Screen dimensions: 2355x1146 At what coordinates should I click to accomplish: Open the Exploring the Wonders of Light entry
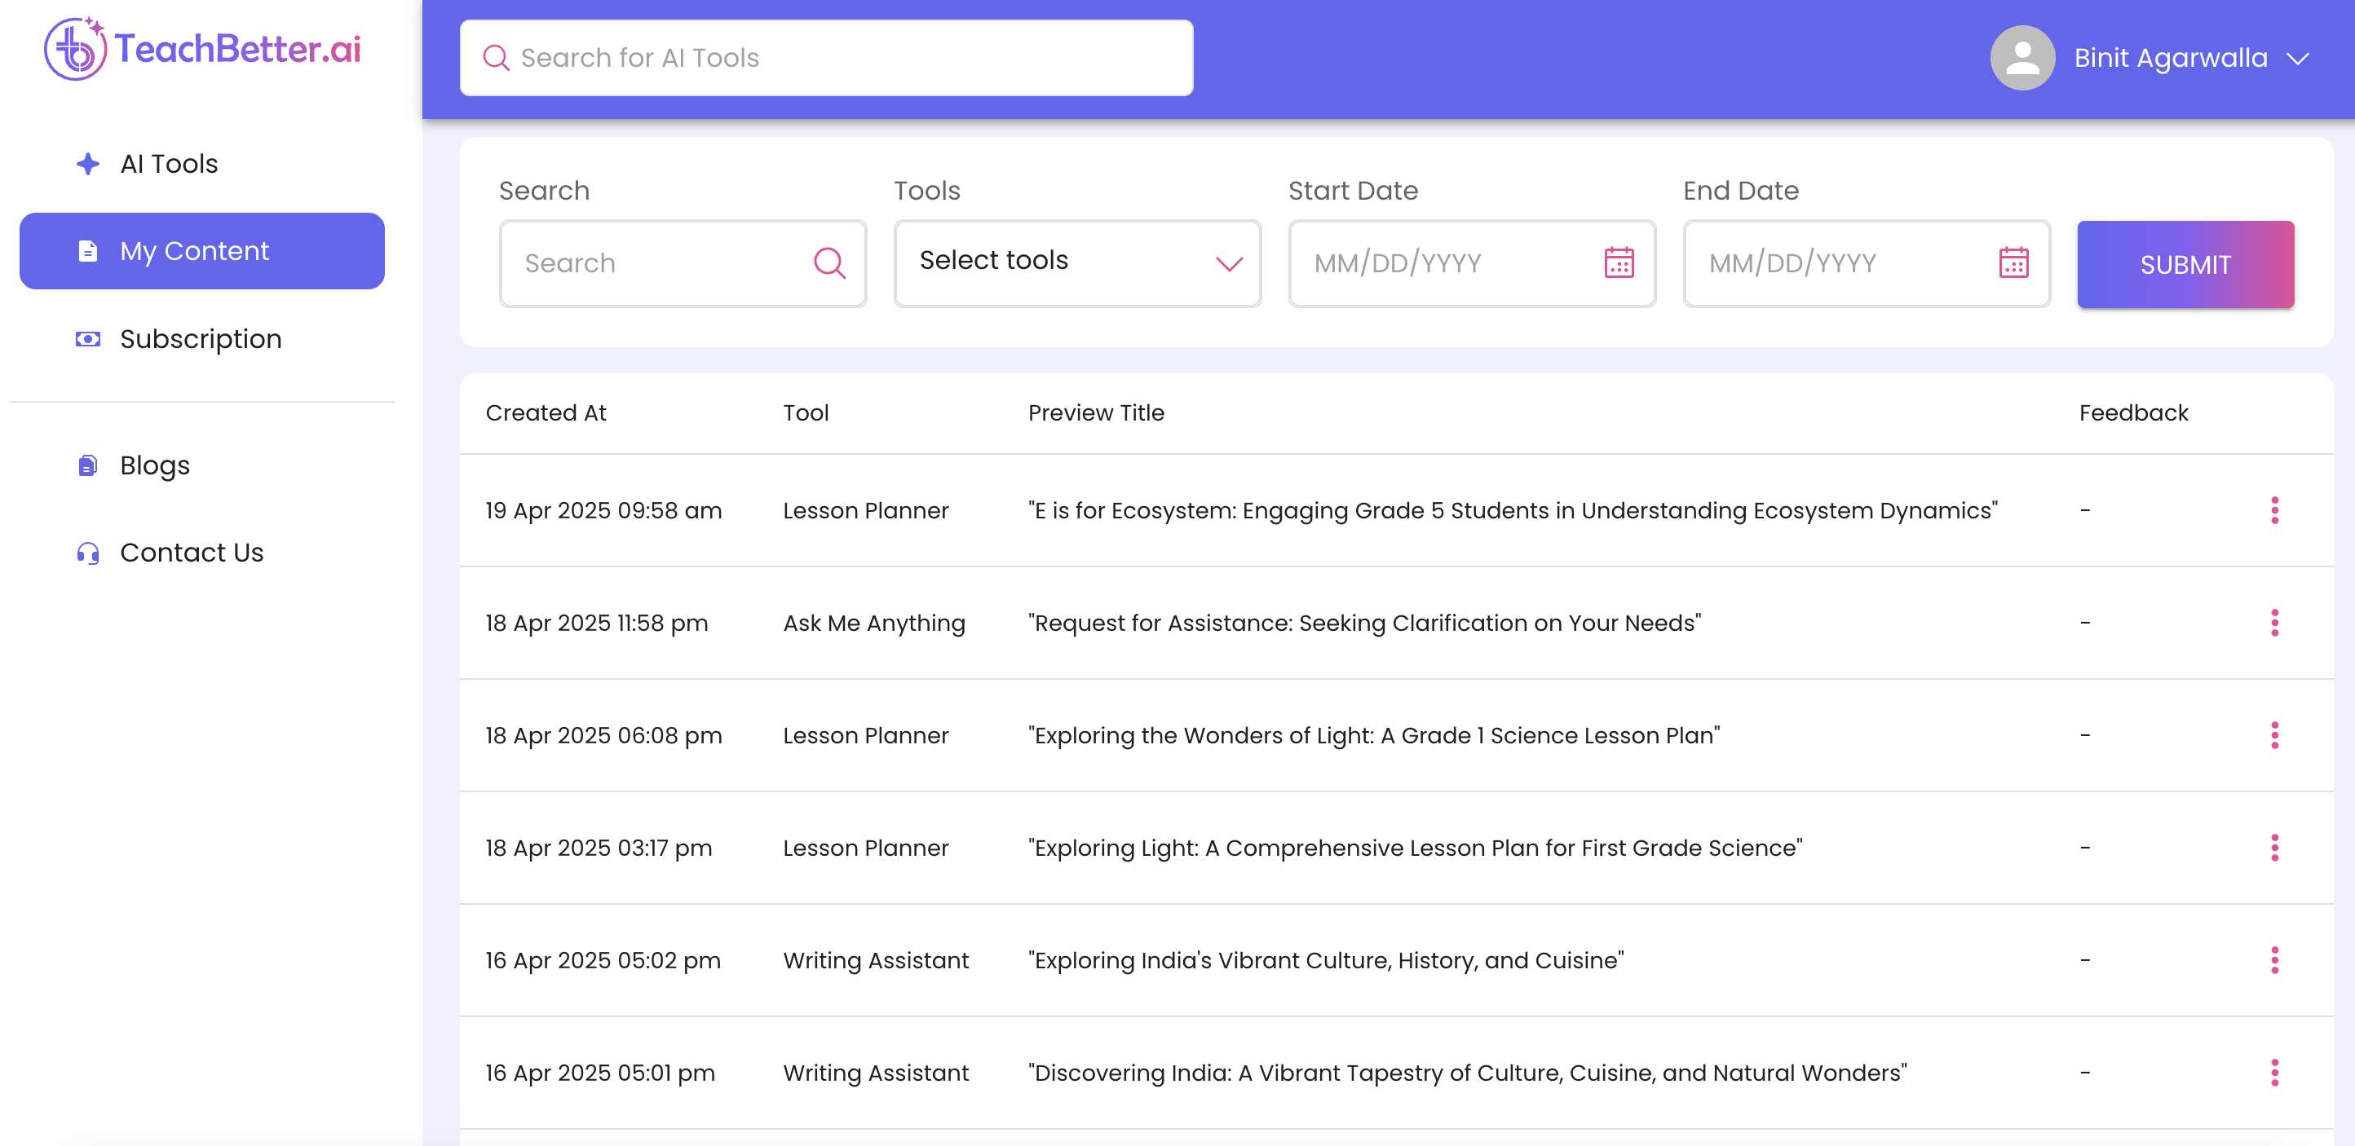(x=1373, y=734)
